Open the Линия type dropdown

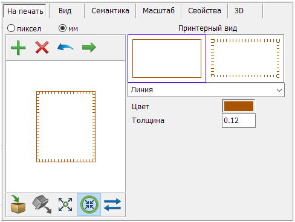click(x=206, y=90)
